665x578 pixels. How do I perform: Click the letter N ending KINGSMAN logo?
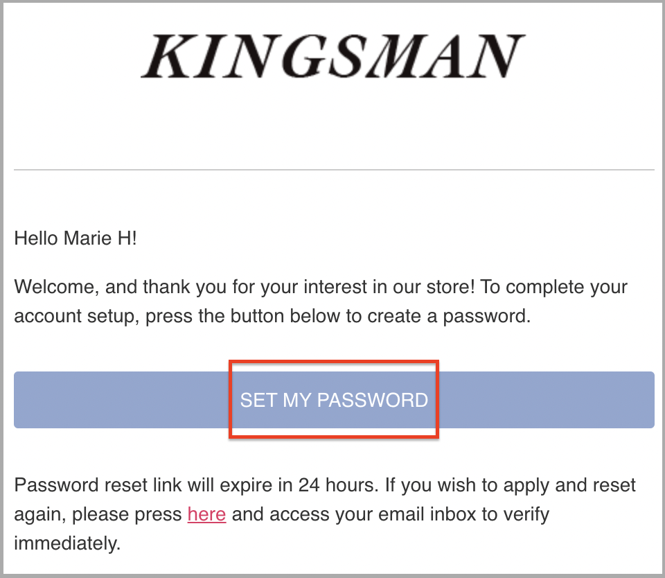[497, 56]
